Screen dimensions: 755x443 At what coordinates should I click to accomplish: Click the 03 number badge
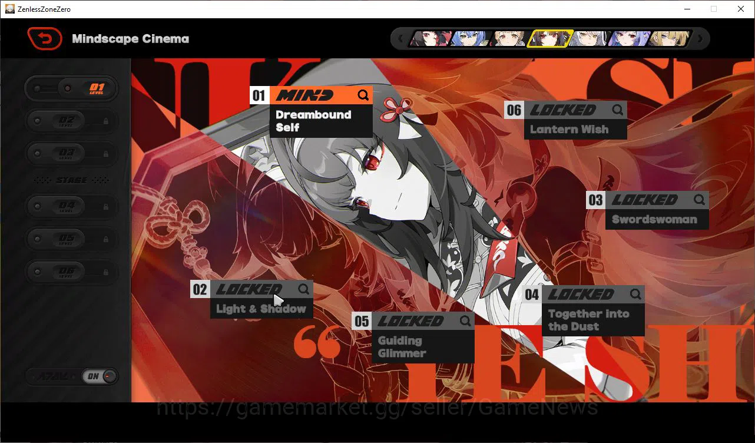point(595,200)
